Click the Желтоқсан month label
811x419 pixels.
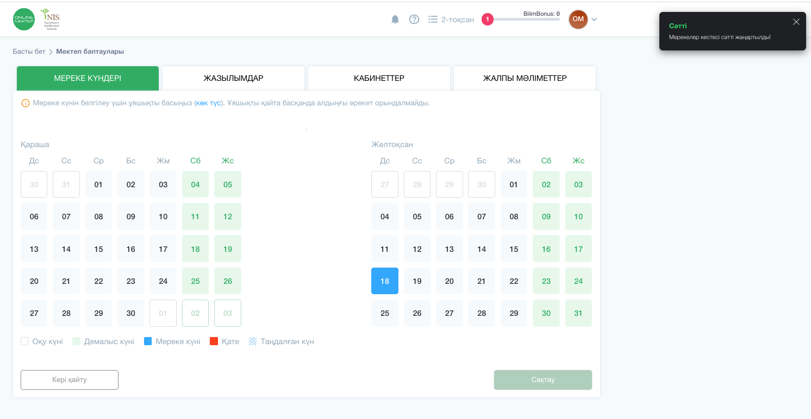click(x=392, y=144)
